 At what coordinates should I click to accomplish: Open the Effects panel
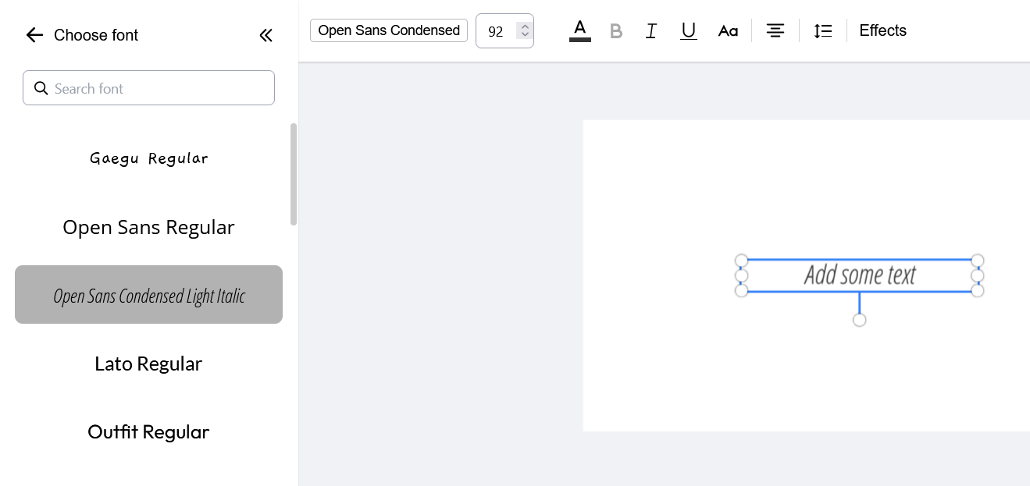[882, 30]
